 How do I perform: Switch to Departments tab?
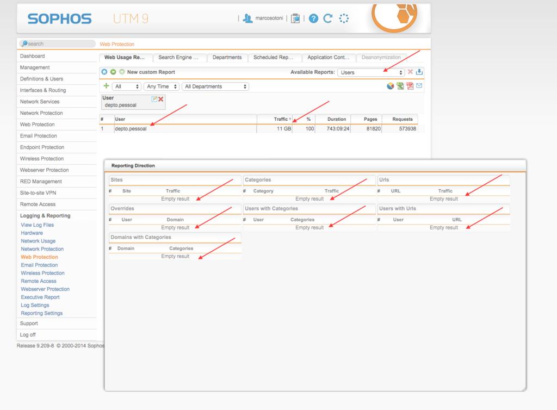227,58
